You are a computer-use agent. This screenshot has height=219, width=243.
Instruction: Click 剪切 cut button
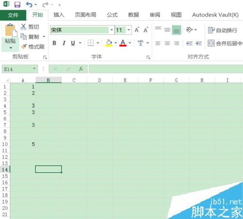pyautogui.click(x=30, y=27)
